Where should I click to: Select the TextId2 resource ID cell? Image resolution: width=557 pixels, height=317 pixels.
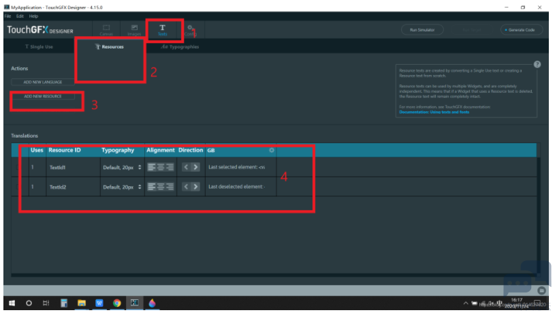(73, 187)
